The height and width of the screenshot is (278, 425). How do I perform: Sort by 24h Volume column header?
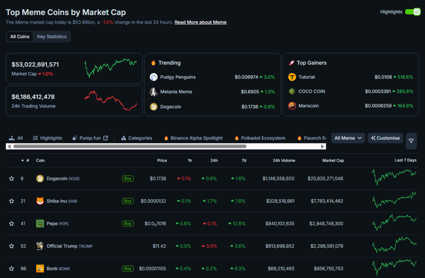284,160
